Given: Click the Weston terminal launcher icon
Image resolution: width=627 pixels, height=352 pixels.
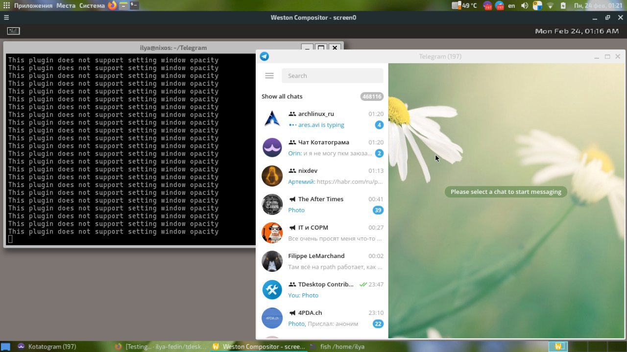Looking at the screenshot, I should pos(13,31).
